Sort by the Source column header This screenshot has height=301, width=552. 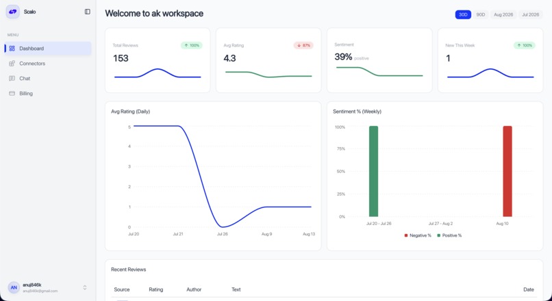point(122,289)
